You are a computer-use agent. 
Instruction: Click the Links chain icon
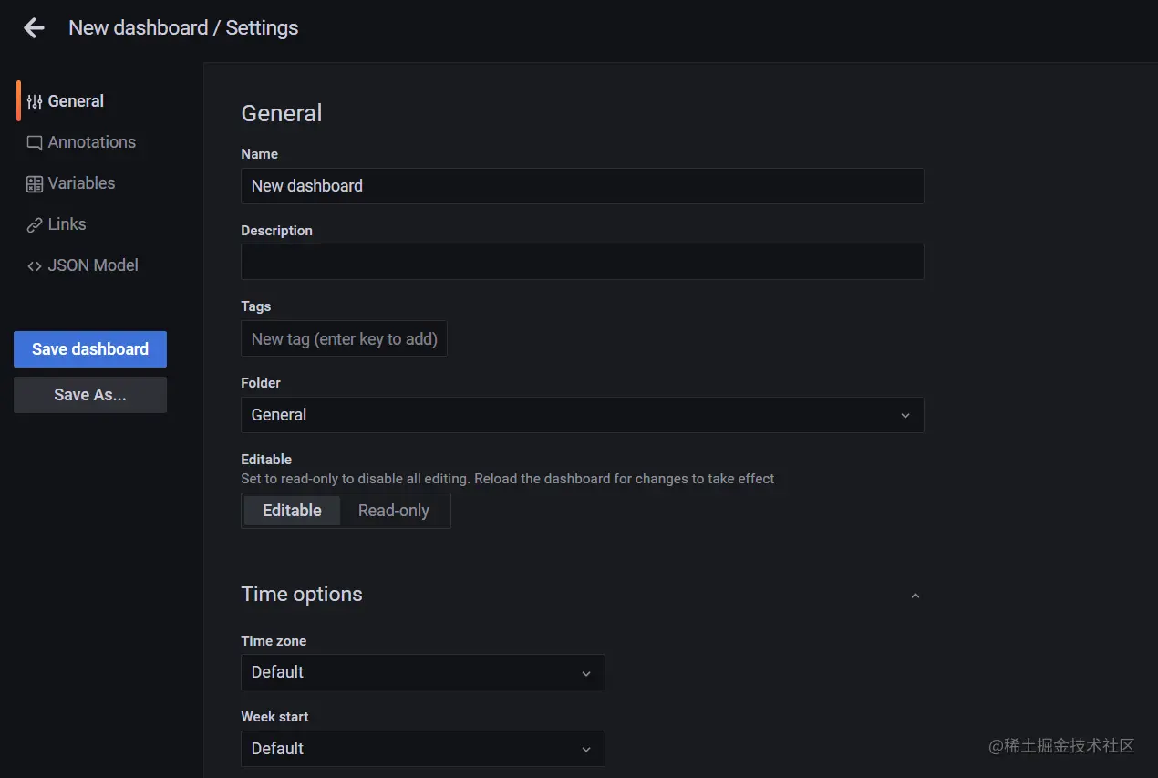tap(35, 225)
